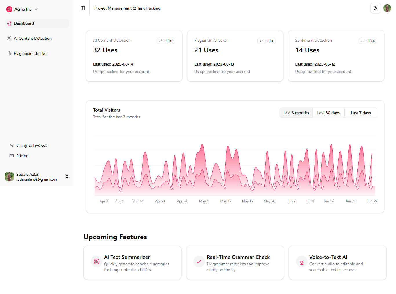
Task: Open the Pricing page link
Action: 22,156
